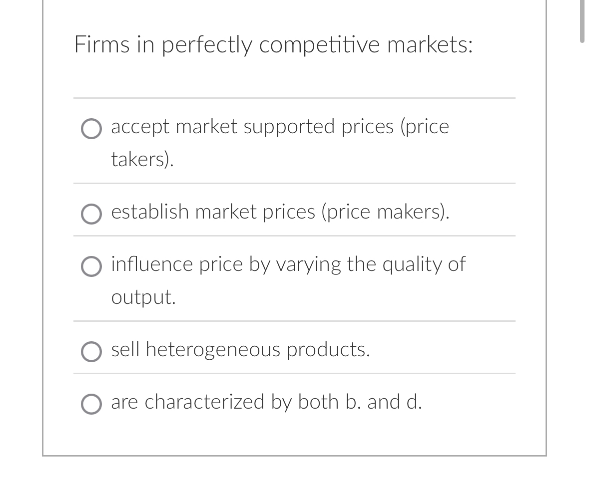Click the answer text 'accept market supported prices'
This screenshot has height=478, width=589.
pos(280,127)
